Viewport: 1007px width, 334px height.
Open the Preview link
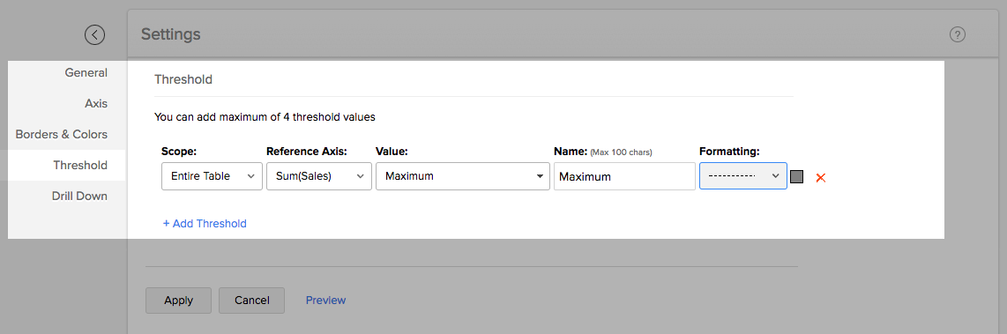pos(325,300)
